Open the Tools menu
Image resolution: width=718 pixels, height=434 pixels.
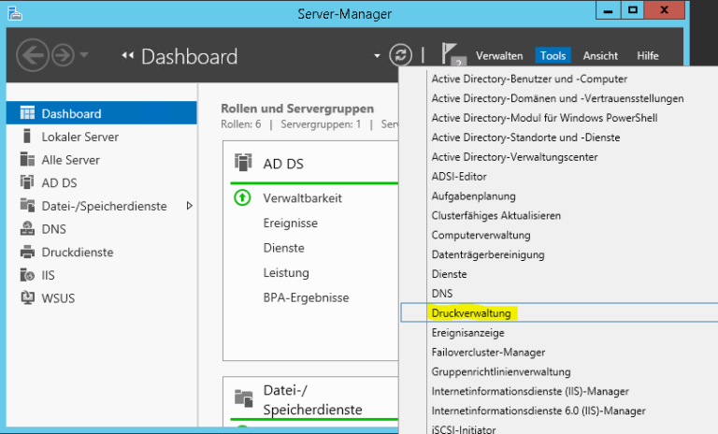553,55
